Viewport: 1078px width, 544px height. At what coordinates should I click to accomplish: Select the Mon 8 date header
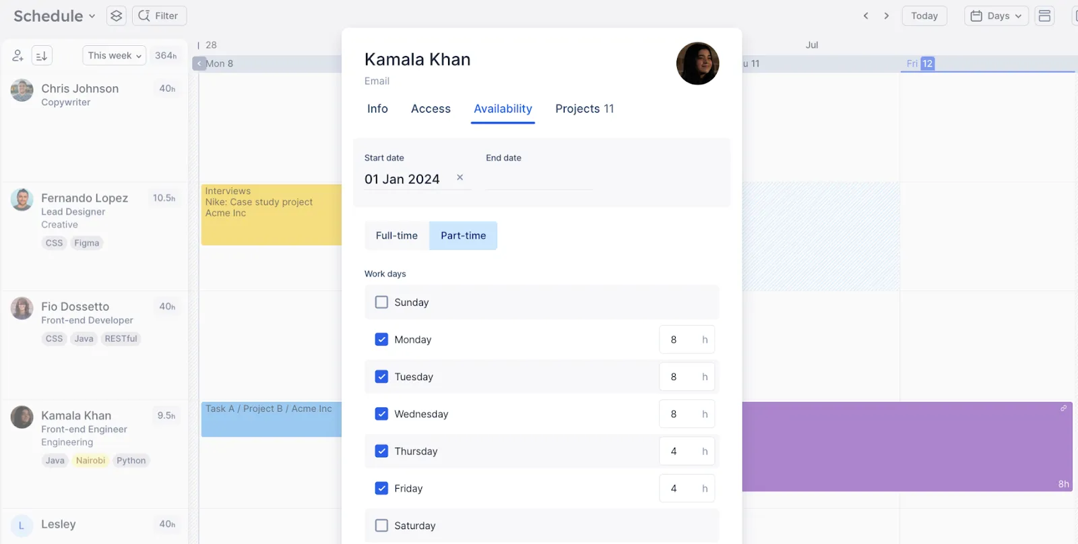tap(220, 63)
